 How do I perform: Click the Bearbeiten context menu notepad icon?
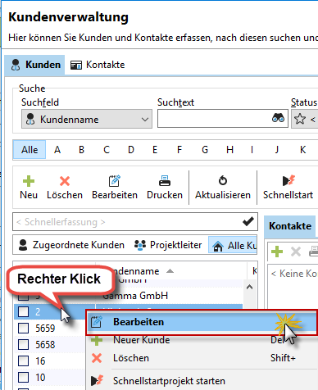pos(97,322)
